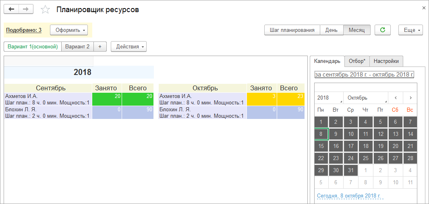Image resolution: width=429 pixels, height=204 pixels.
Task: Show next month in the calendar
Action: (x=410, y=98)
